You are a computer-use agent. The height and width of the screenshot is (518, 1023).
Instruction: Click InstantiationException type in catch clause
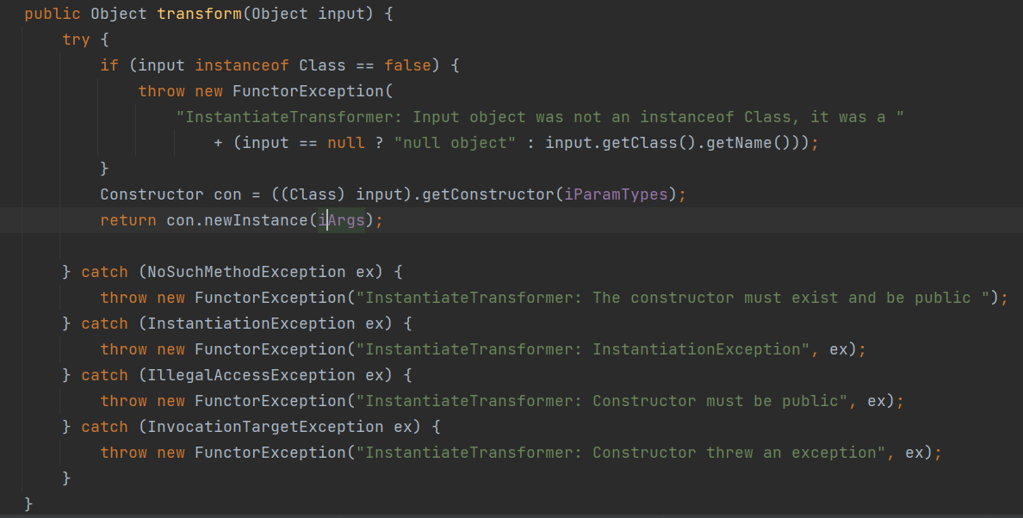point(251,324)
